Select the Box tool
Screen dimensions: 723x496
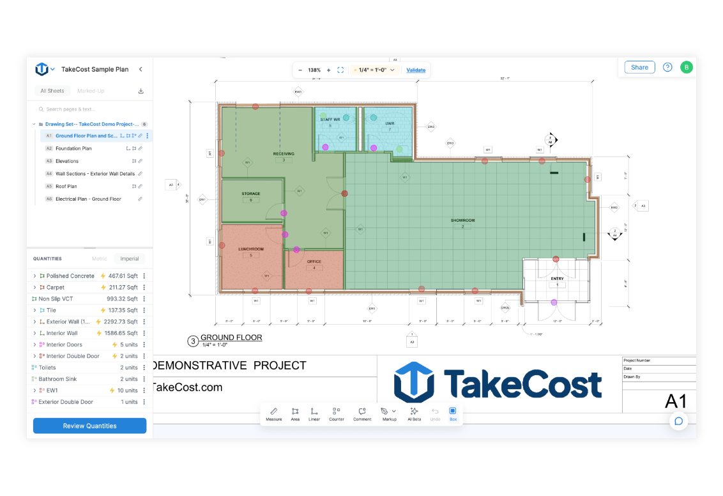click(453, 414)
